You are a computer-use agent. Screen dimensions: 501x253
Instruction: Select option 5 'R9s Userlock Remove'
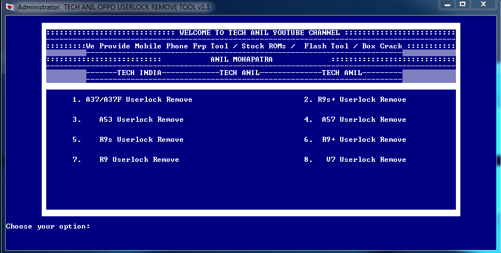click(x=128, y=140)
